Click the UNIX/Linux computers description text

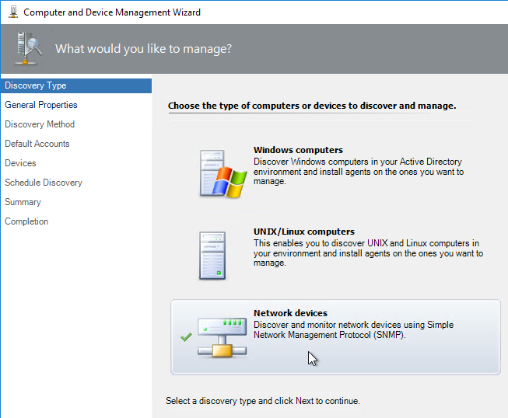pyautogui.click(x=369, y=253)
